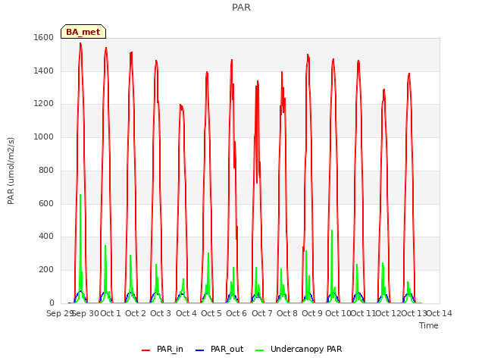The width and height of the screenshot is (485, 364).
Task: Click the green Undercanopy PAR legend marker
Action: (260, 350)
